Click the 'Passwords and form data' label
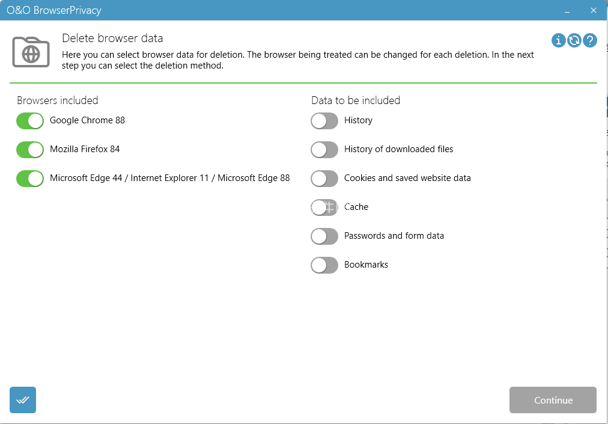 coord(394,236)
